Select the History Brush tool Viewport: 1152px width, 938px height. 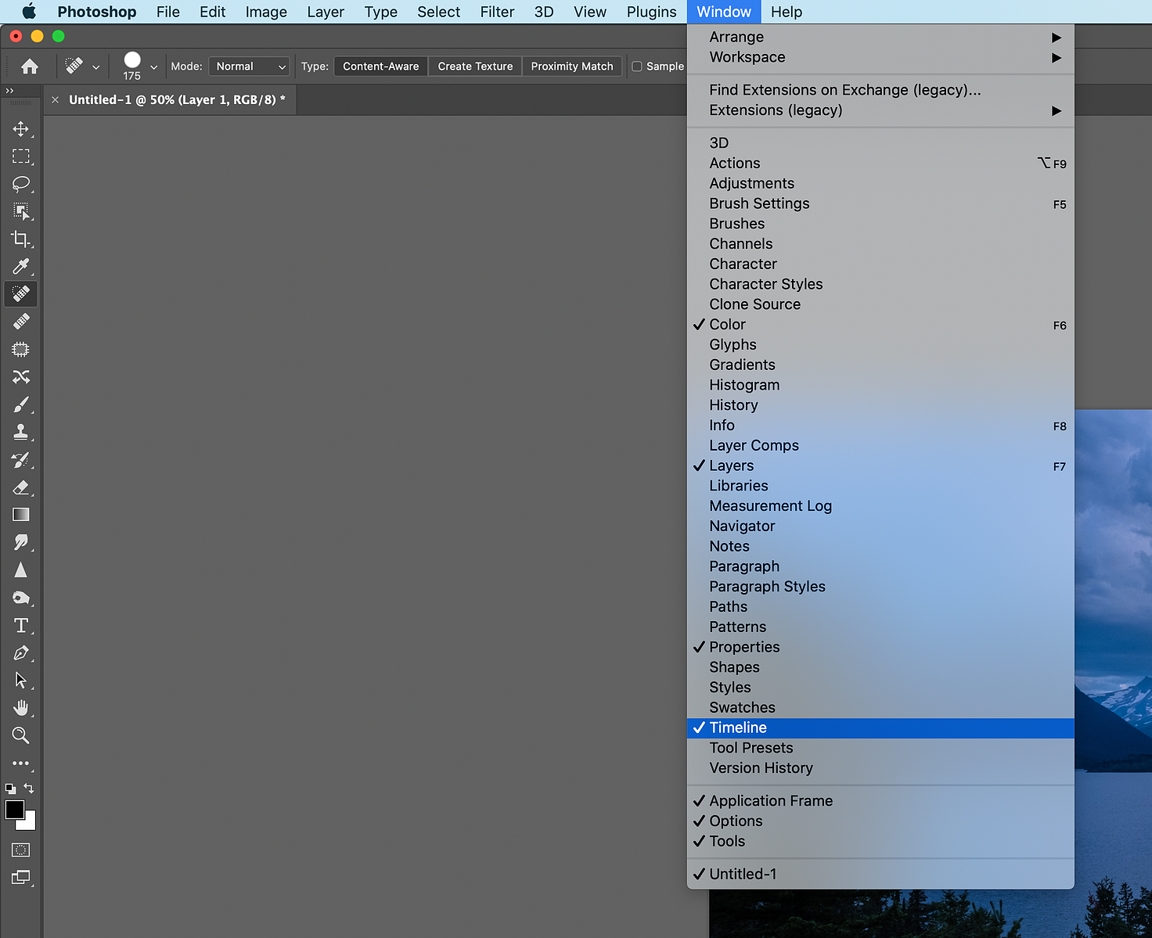pos(21,460)
